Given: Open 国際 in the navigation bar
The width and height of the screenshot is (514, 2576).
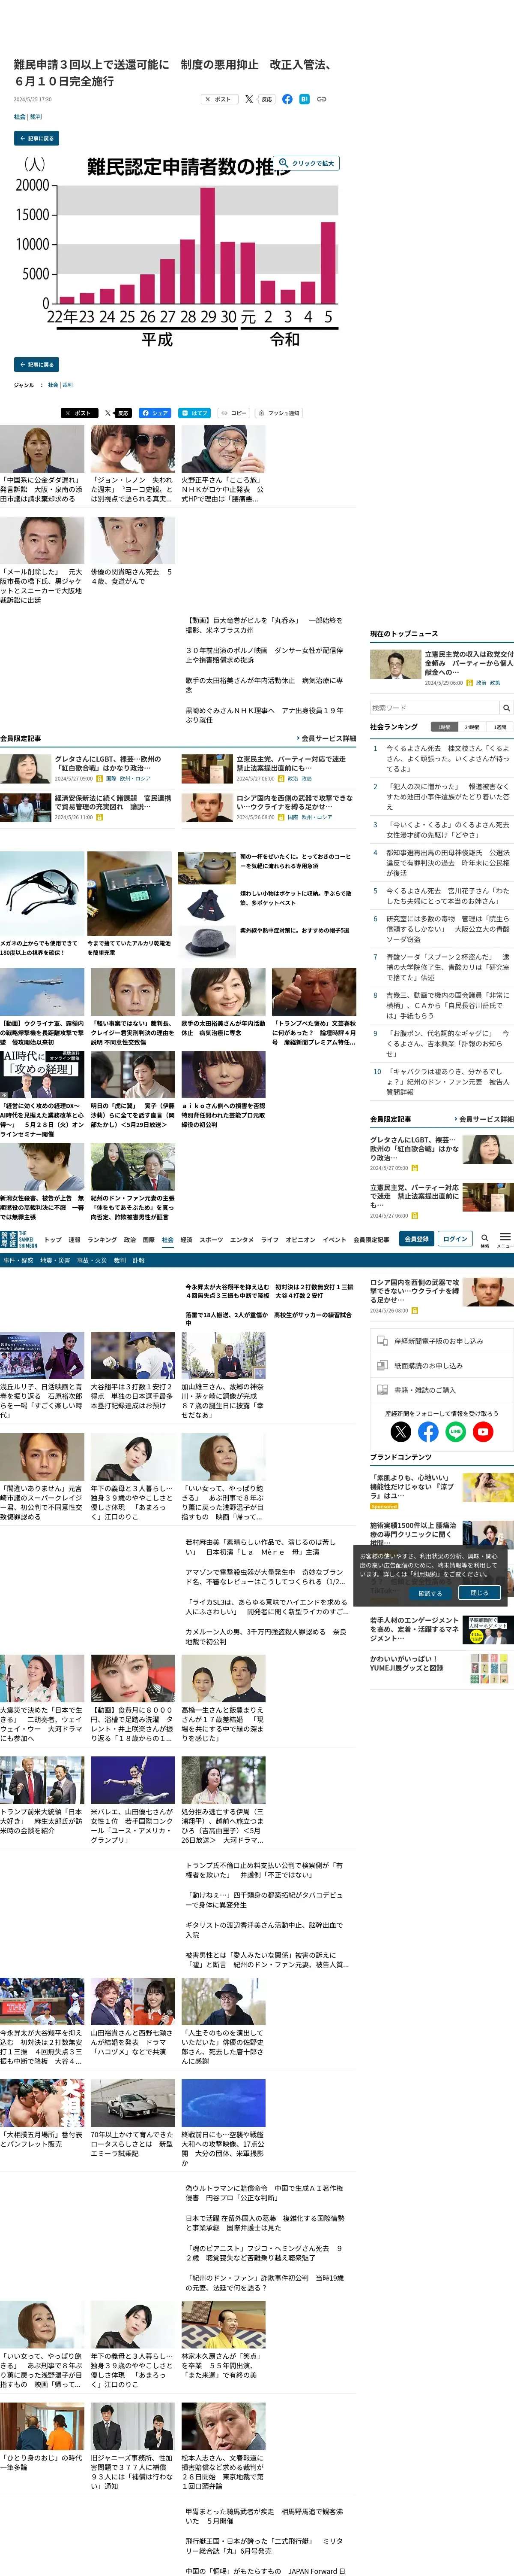Looking at the screenshot, I should (149, 1239).
